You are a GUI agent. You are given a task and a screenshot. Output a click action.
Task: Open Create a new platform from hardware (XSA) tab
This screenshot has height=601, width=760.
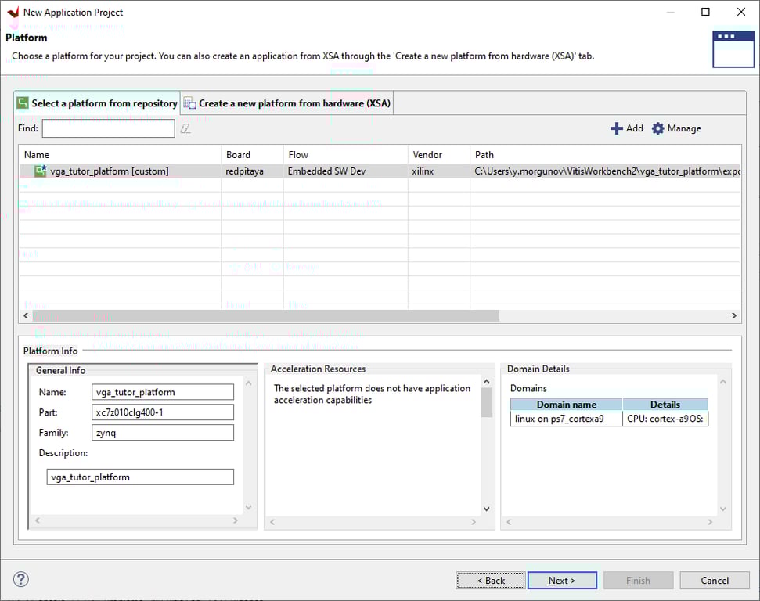tap(287, 103)
